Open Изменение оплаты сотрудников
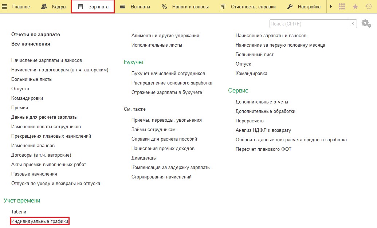The image size is (377, 228). [x=46, y=126]
